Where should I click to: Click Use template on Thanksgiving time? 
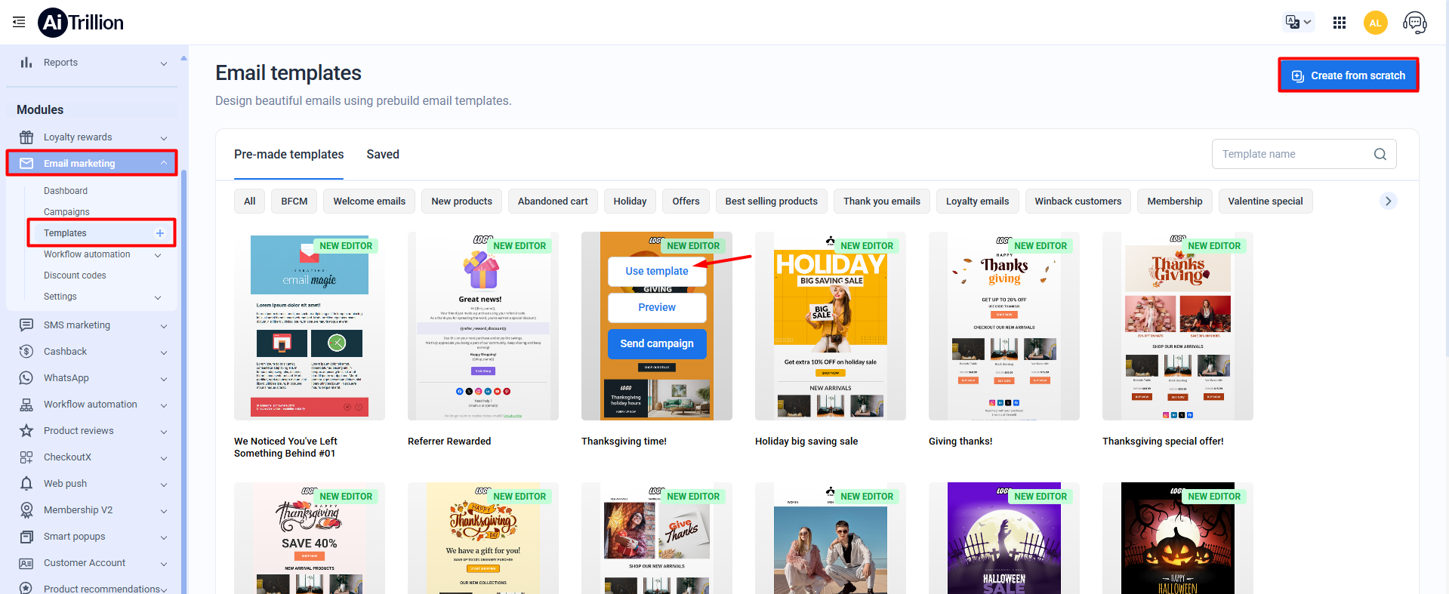[656, 271]
